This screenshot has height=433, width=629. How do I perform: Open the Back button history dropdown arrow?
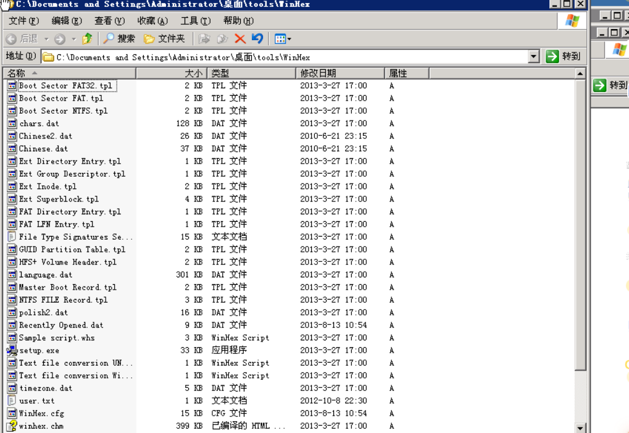click(x=46, y=39)
